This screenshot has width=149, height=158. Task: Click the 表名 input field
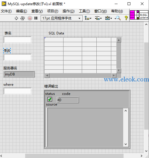coord(17,40)
